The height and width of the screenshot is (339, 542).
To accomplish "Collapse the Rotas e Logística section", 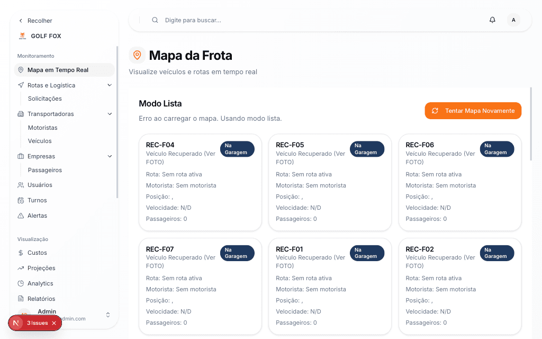I will [110, 85].
